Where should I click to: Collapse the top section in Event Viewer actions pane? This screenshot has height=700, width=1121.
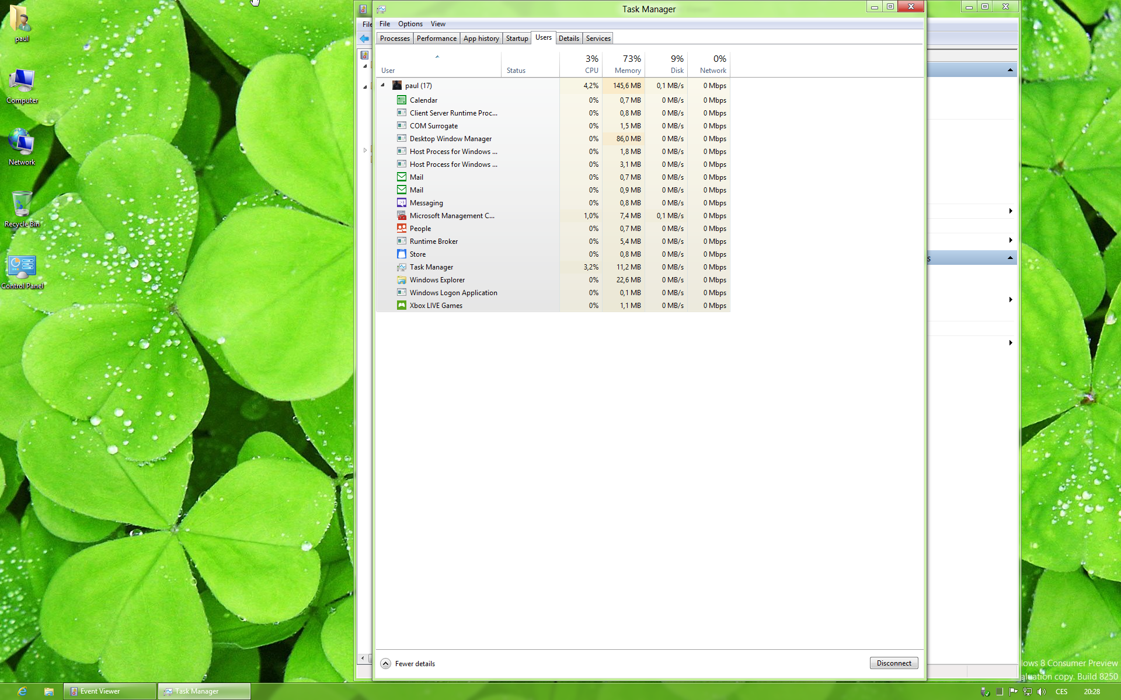1010,70
